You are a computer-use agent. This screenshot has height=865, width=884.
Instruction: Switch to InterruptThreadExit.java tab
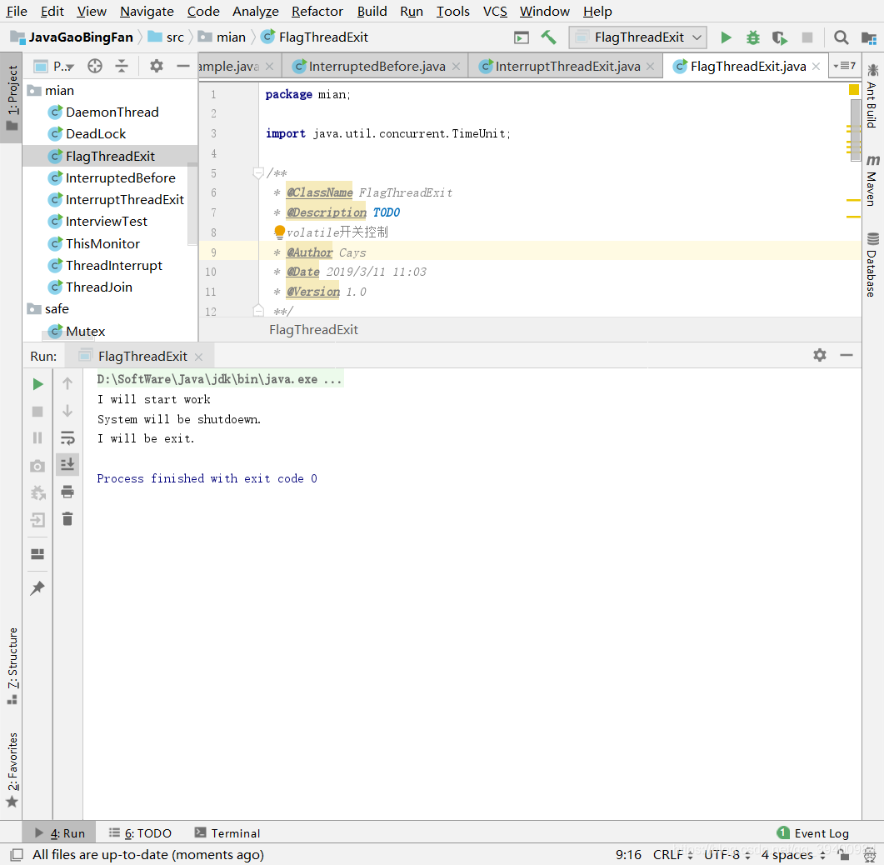point(567,67)
